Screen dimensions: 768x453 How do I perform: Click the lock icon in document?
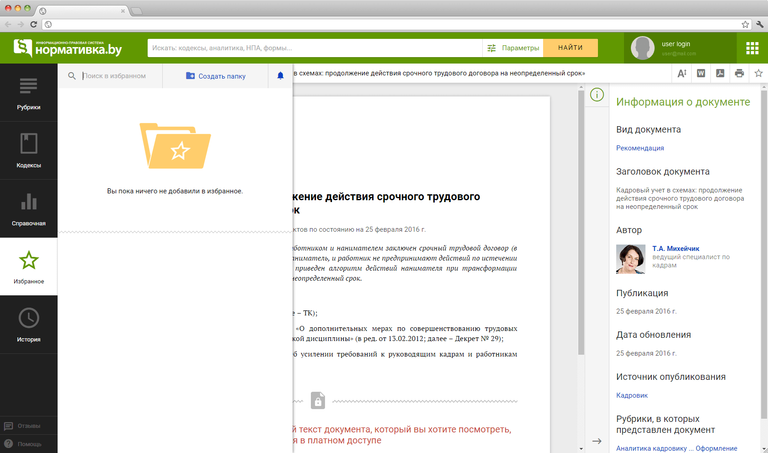point(318,400)
